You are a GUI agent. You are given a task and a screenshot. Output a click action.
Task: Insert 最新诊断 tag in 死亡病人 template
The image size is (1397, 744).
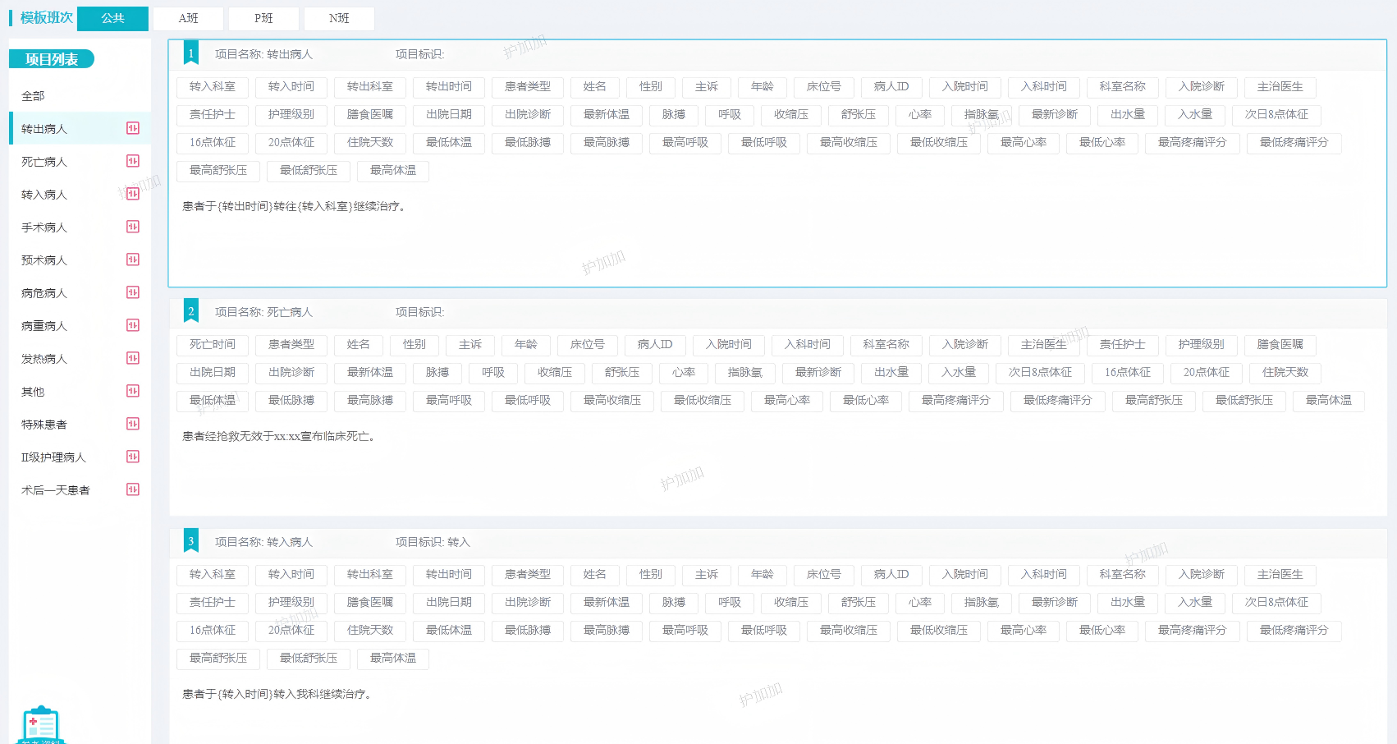(x=818, y=373)
